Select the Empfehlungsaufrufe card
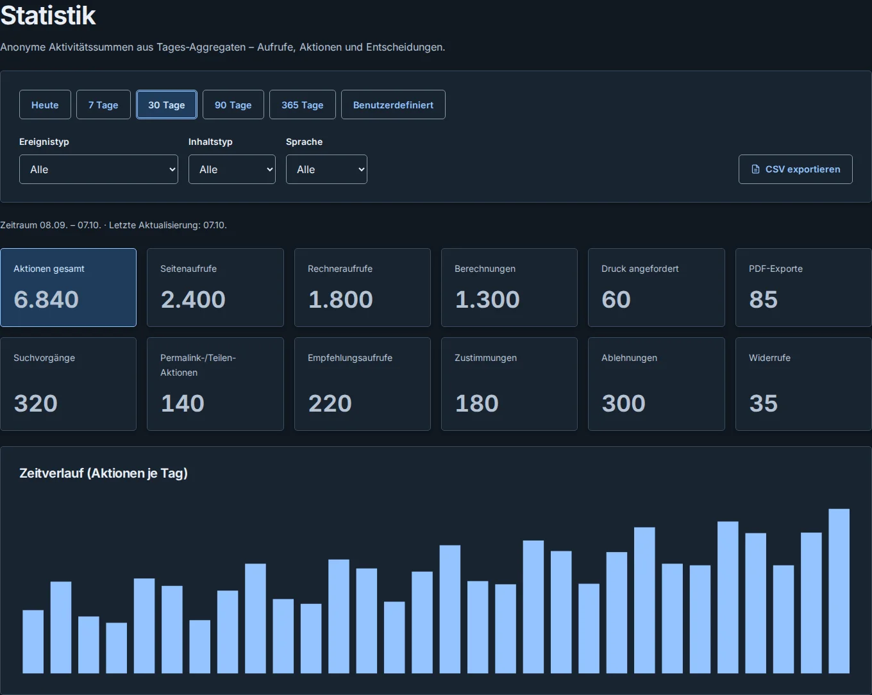The height and width of the screenshot is (695, 872). [362, 384]
